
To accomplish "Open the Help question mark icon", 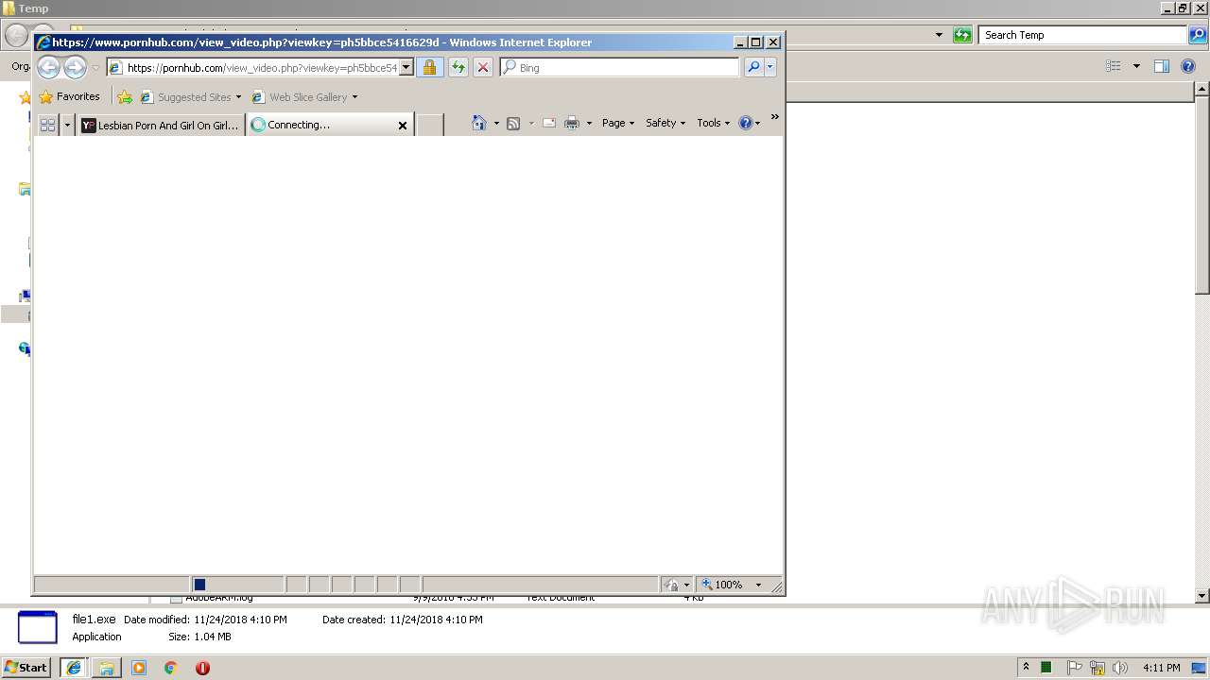I will pos(745,123).
